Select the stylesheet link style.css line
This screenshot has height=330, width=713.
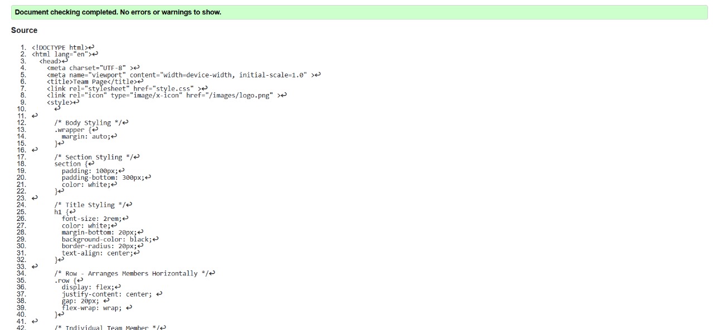coord(124,88)
